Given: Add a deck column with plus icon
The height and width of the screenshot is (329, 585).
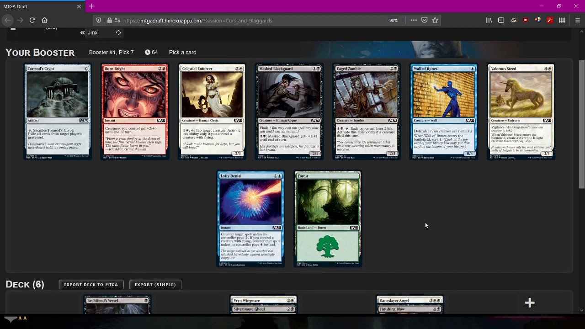Looking at the screenshot, I should [530, 303].
